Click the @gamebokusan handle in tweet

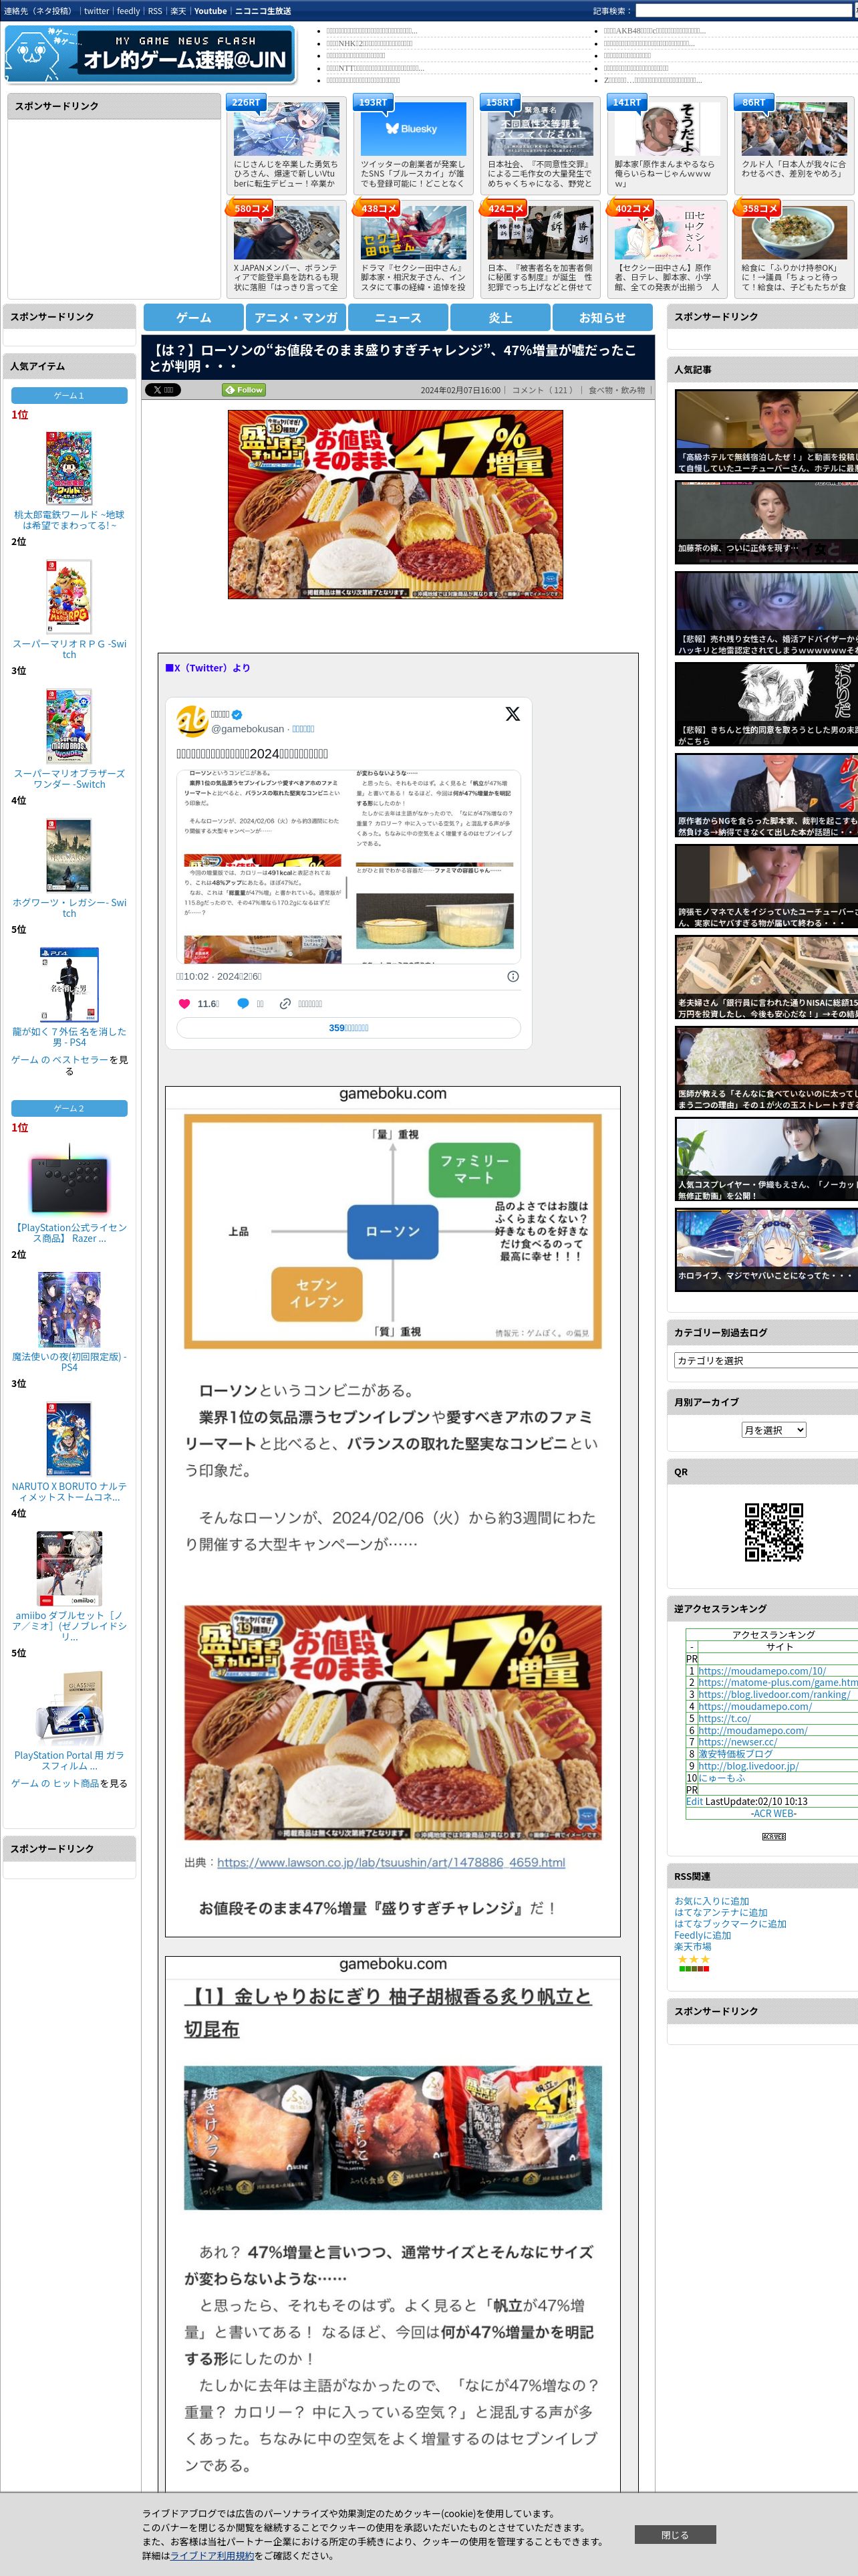point(248,729)
